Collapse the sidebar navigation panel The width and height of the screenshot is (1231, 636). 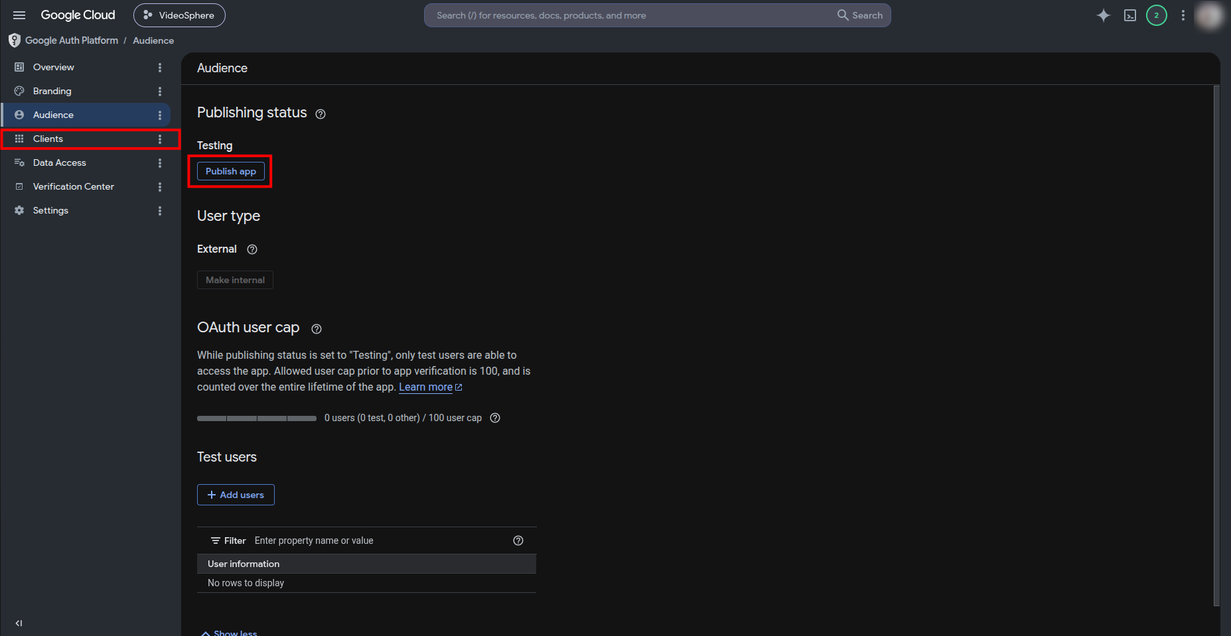tap(19, 623)
